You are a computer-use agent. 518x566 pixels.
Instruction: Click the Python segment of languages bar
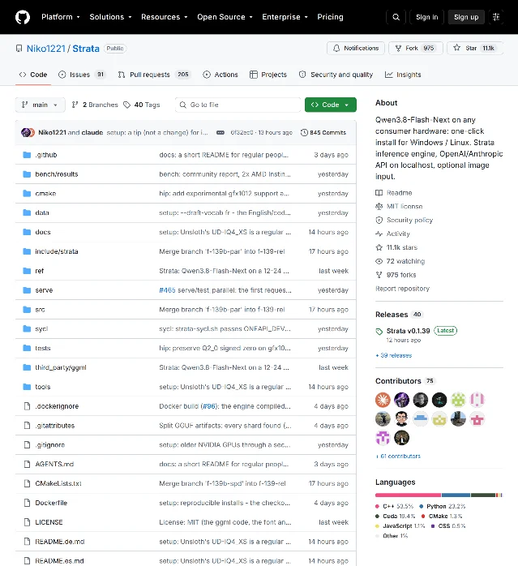[x=456, y=495]
